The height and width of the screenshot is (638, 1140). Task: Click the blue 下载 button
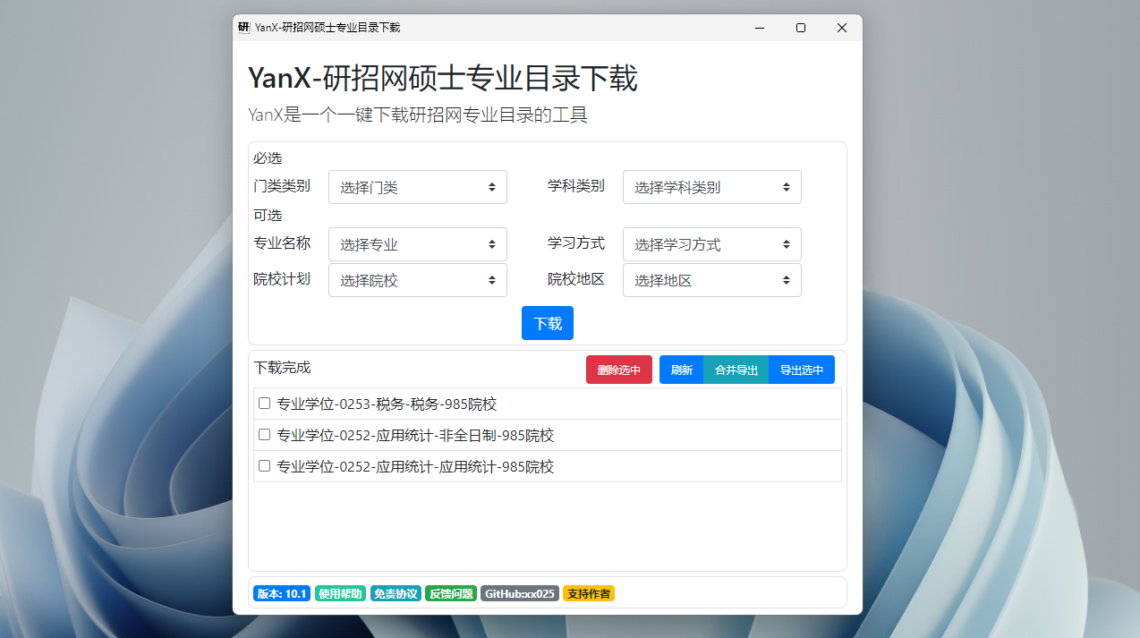548,323
